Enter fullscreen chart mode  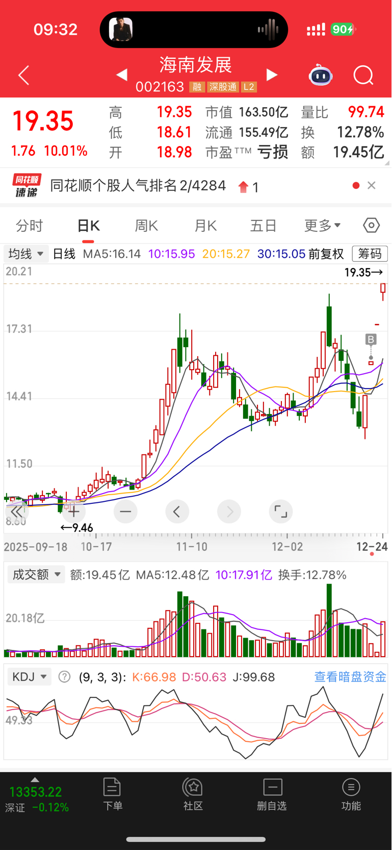tap(280, 512)
